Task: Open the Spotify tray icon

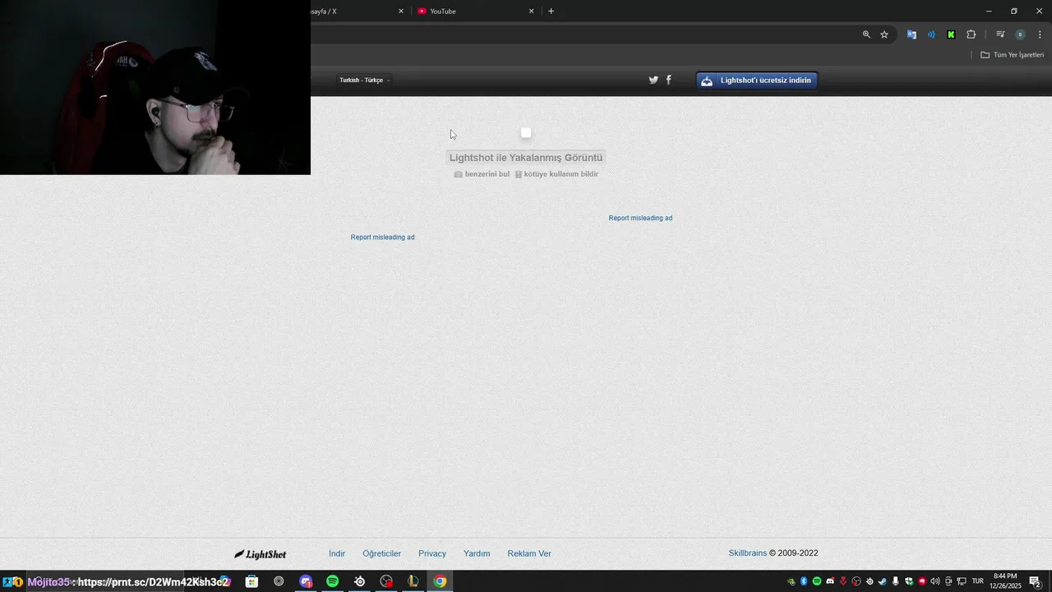Action: coord(817,581)
